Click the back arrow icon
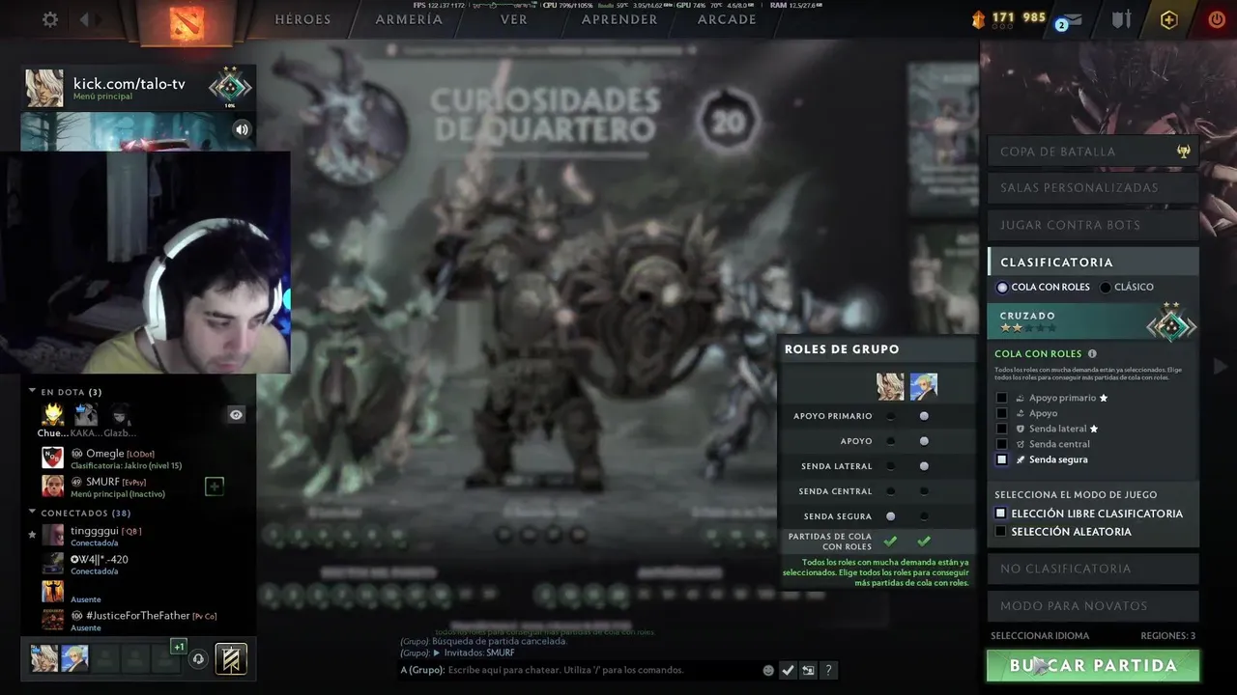The height and width of the screenshot is (695, 1237). (84, 19)
